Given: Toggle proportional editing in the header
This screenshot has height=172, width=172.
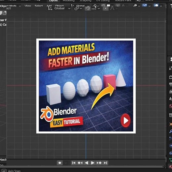Looking at the screenshot, I should coord(106,8).
